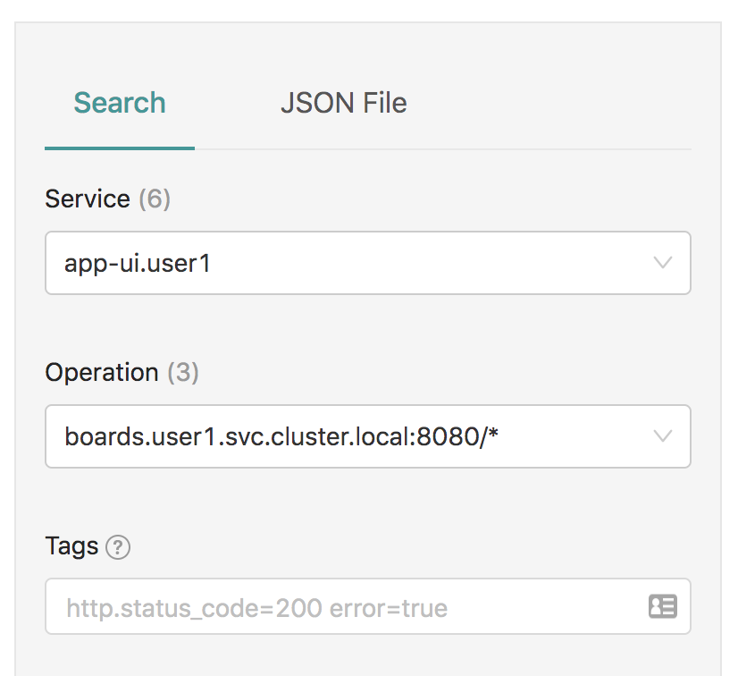Image resolution: width=738 pixels, height=676 pixels.
Task: Expand the Service dropdown chevron
Action: pos(663,262)
